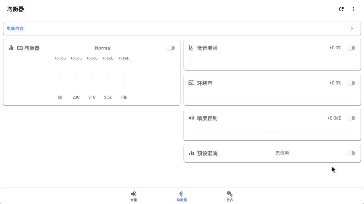Click the 910 frequency label
This screenshot has height=204, width=364.
(92, 97)
